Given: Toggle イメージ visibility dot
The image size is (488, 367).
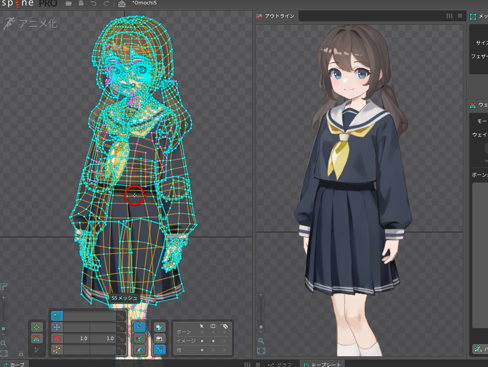Looking at the screenshot, I should tap(213, 341).
